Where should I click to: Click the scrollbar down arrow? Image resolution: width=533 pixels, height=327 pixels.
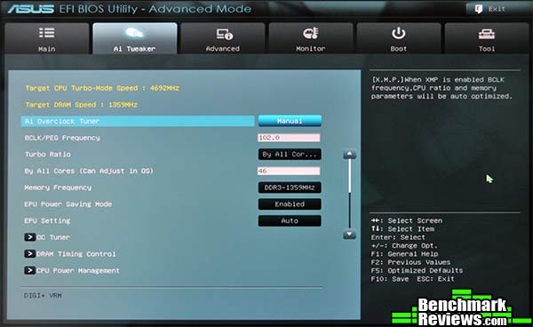(x=349, y=235)
